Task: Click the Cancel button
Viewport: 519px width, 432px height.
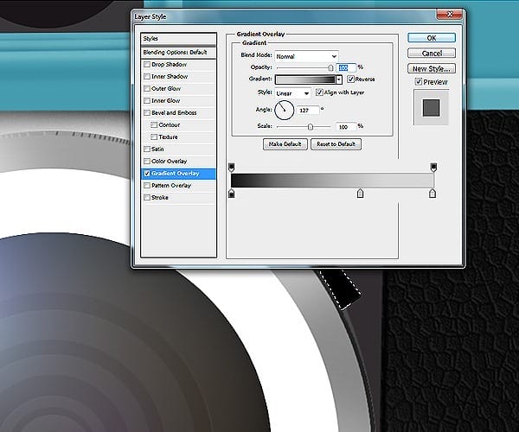Action: [432, 54]
